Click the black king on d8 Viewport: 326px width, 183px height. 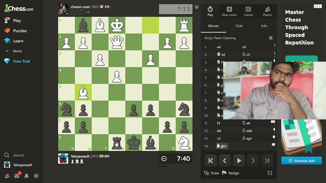point(134,143)
